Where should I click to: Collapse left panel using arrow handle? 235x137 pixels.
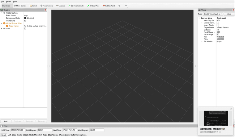(49, 66)
